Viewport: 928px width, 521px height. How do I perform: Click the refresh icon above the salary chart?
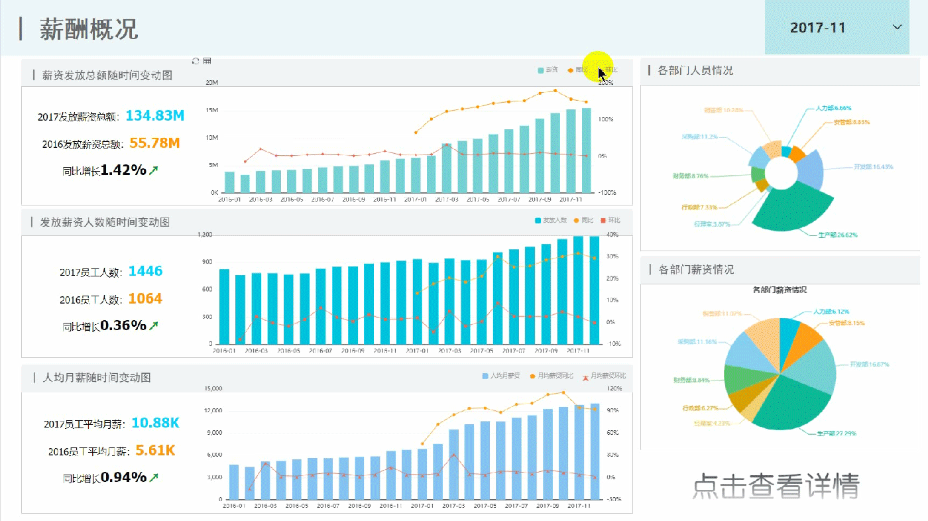click(196, 61)
